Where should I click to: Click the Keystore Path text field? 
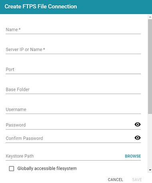click(65, 156)
